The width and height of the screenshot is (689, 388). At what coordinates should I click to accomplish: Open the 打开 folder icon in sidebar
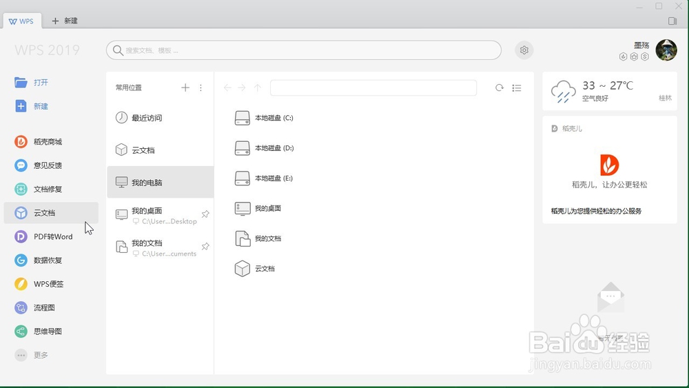[21, 82]
